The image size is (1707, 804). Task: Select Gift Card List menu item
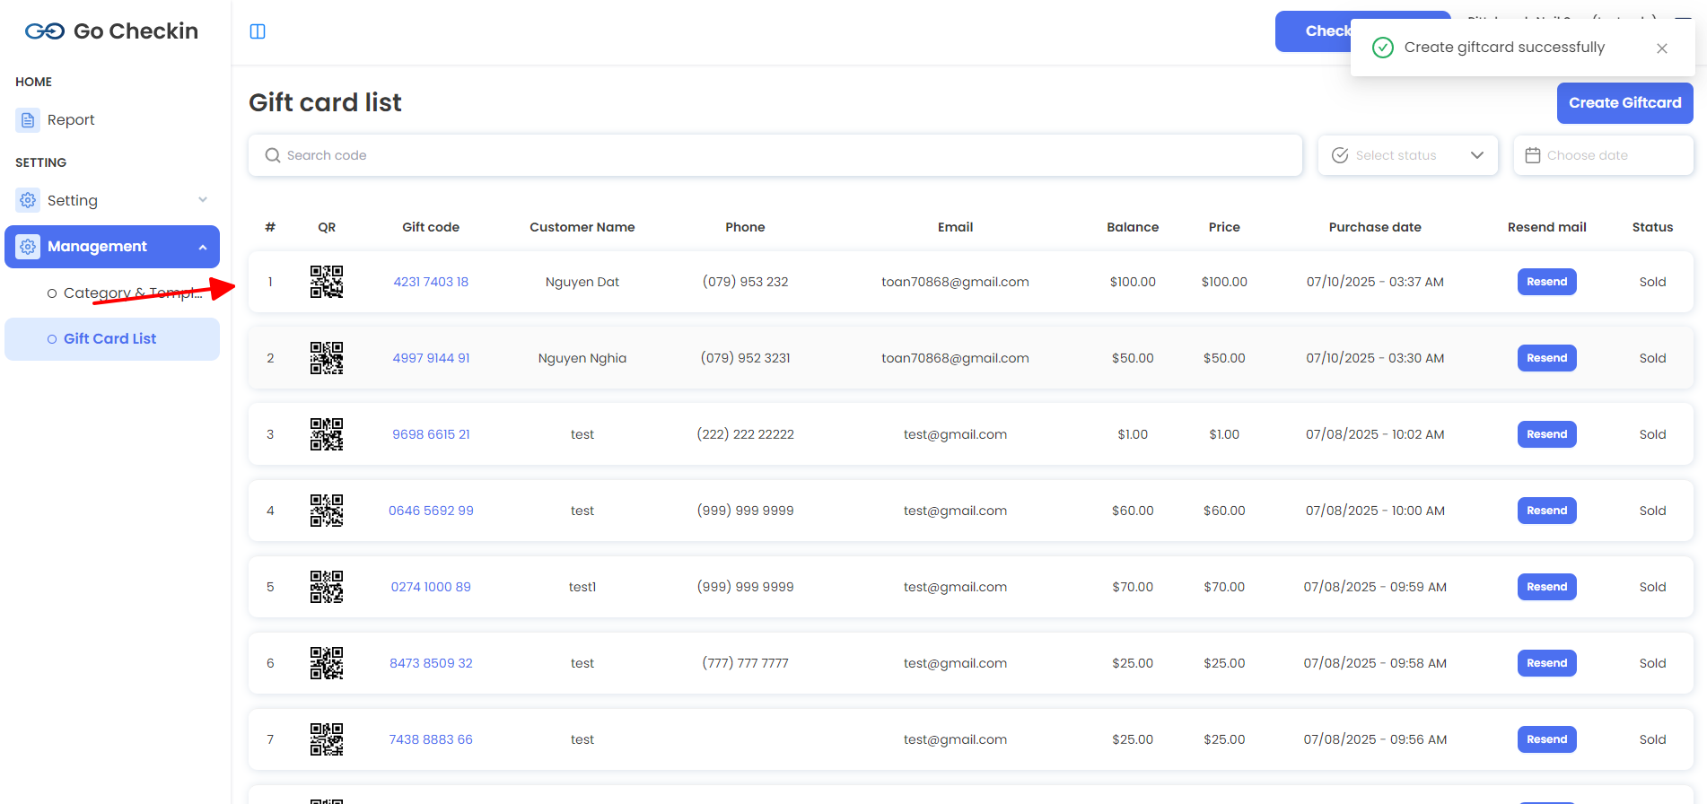tap(109, 339)
